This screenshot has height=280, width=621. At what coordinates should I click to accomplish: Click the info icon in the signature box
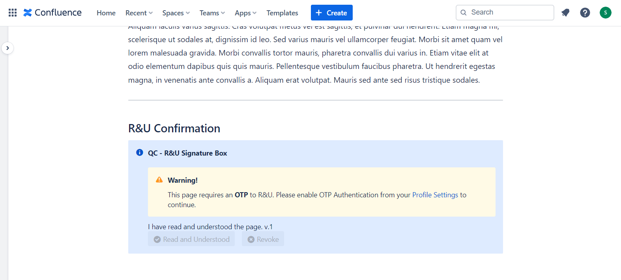click(140, 152)
